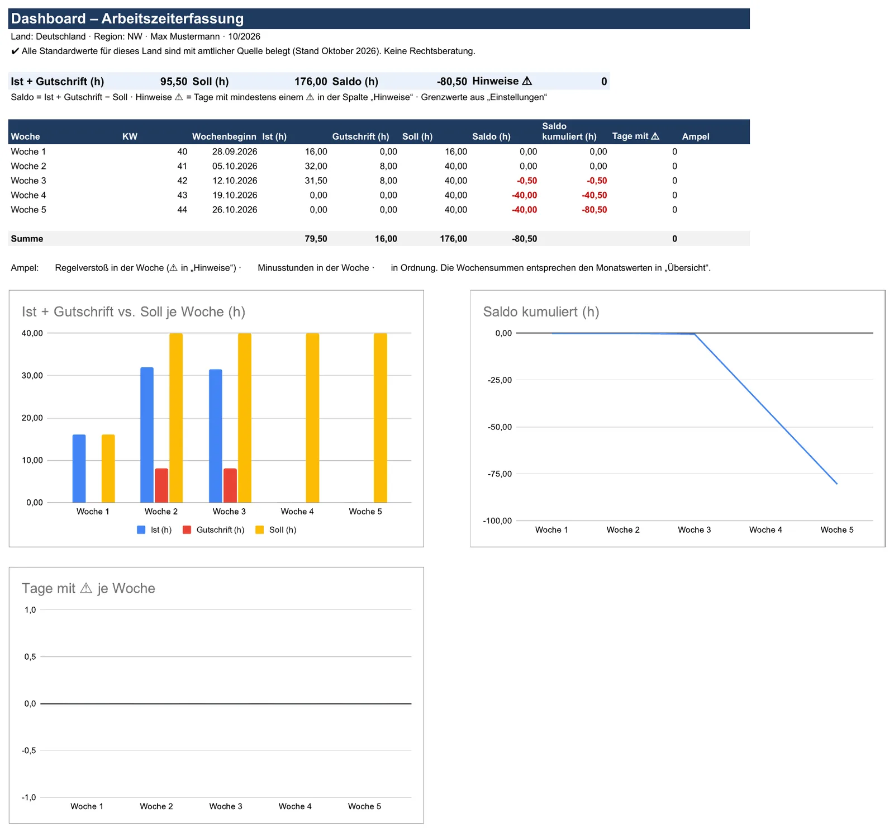This screenshot has width=894, height=832.
Task: Select the Woche 5 cumulative saldo -80,50
Action: click(x=594, y=210)
